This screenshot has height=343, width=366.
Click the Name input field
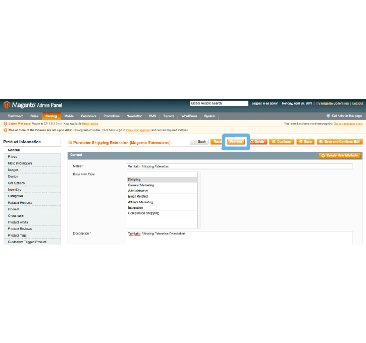pyautogui.click(x=240, y=166)
